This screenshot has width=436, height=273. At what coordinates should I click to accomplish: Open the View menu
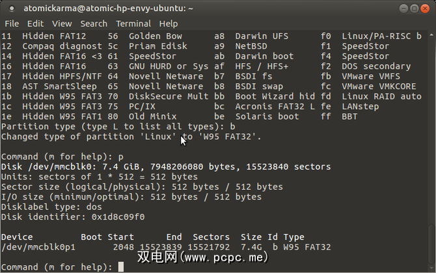(x=64, y=23)
